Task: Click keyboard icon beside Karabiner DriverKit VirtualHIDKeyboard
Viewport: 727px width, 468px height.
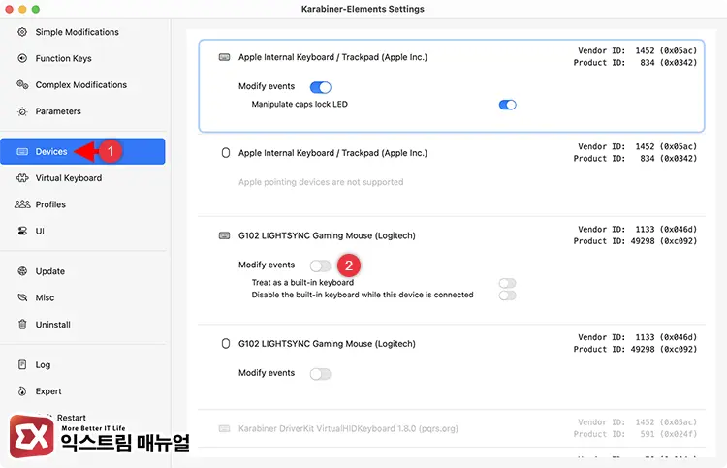Action: pyautogui.click(x=225, y=428)
